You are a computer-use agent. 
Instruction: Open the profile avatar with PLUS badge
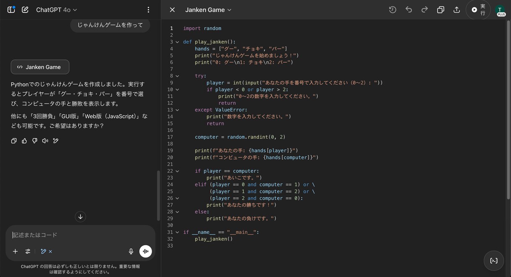coord(500,10)
